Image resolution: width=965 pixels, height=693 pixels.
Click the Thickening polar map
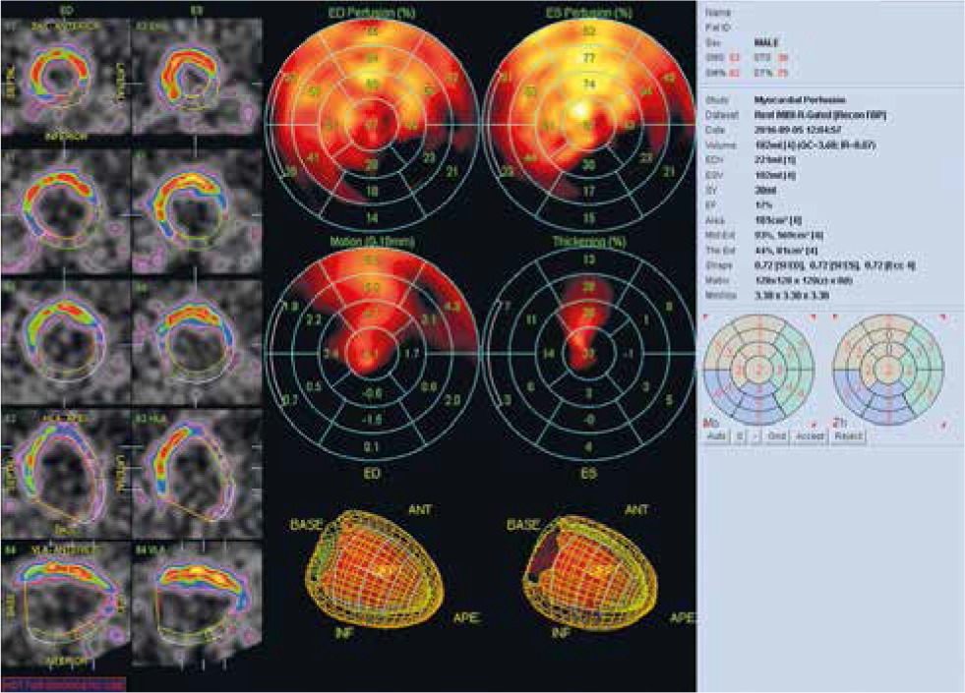(x=589, y=353)
